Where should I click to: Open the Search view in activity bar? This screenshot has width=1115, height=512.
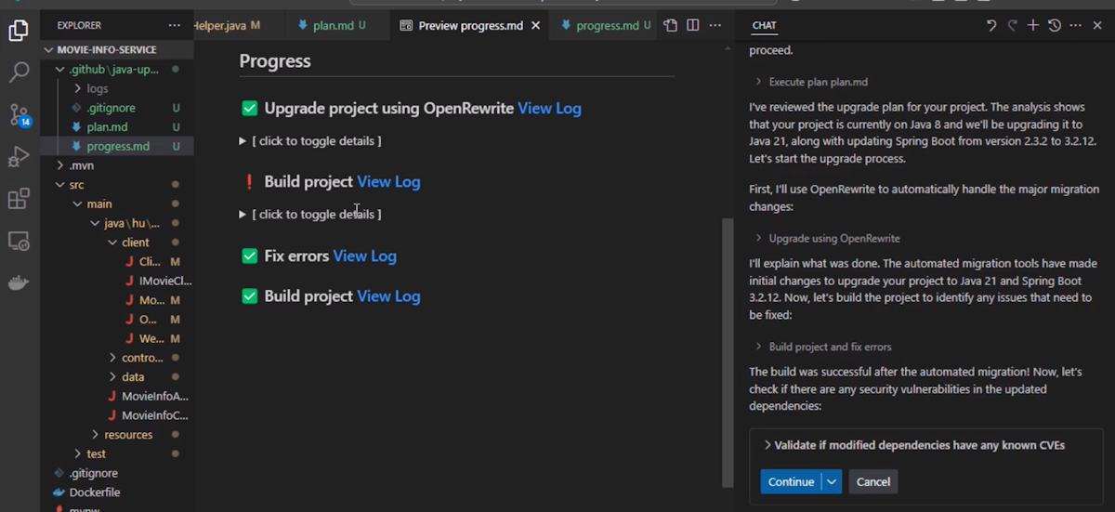pos(19,72)
